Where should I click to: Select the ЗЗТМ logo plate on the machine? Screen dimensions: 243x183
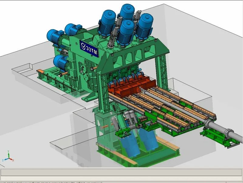(x=89, y=49)
